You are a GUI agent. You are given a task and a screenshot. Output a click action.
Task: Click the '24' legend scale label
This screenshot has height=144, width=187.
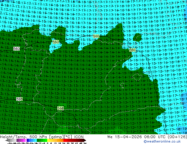coord(64,143)
